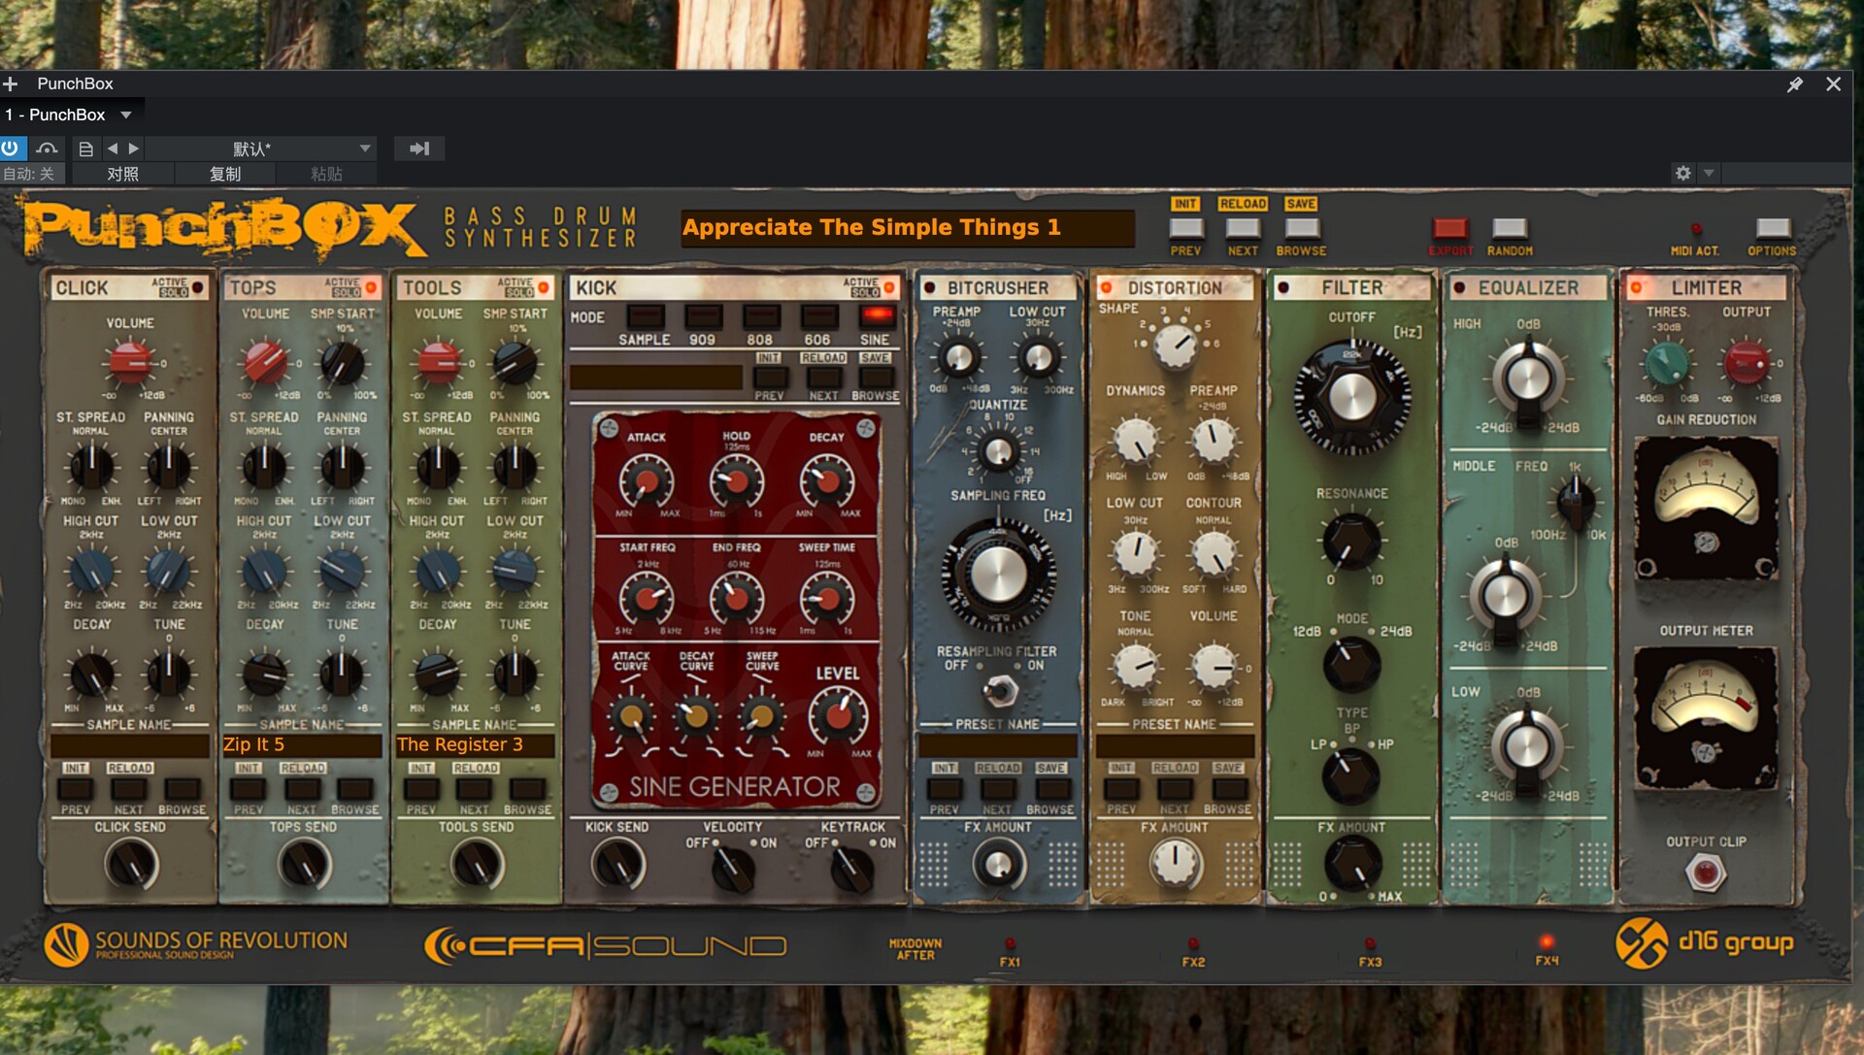1864x1055 pixels.
Task: Select 808 kick mode
Action: click(x=761, y=317)
